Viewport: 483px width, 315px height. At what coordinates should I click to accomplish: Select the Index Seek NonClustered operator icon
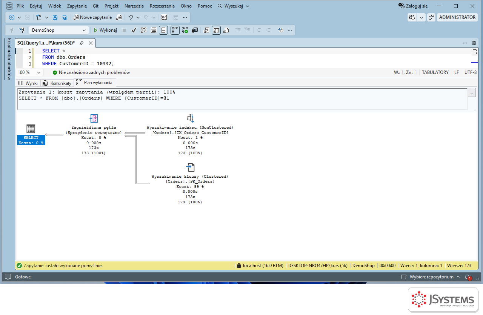[190, 118]
